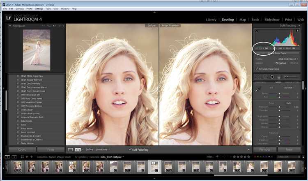Viewport: 308px width, 181px height.
Task: Toggle the Soft Proofing checkbox
Action: [x=130, y=149]
